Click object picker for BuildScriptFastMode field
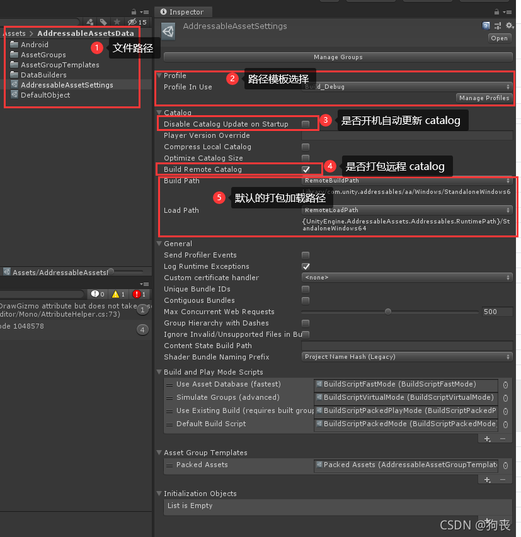Image resolution: width=521 pixels, height=537 pixels. tap(505, 385)
